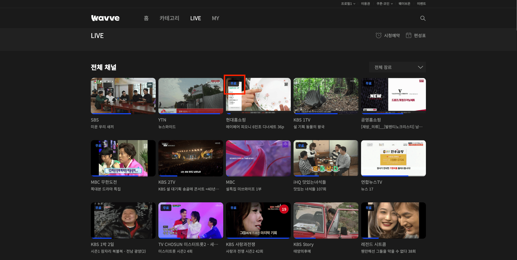Click 무료 badge on MBC 무한도전 thumbnail
Viewport: 517px width, 260px height.
pyautogui.click(x=98, y=145)
